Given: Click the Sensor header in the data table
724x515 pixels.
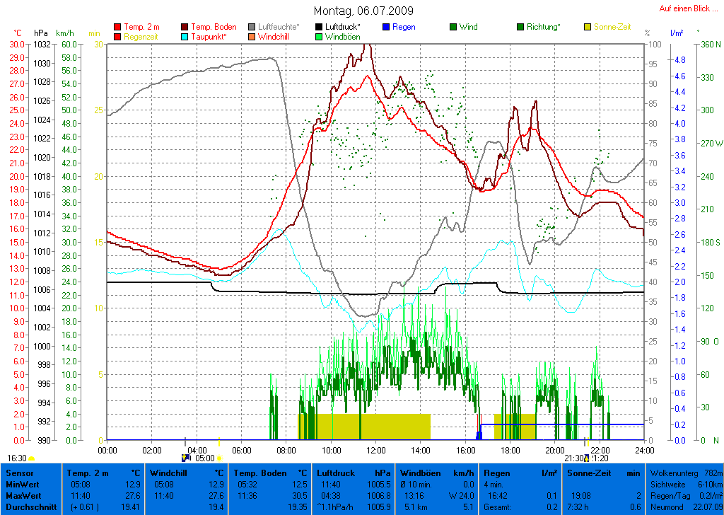Looking at the screenshot, I should coord(20,473).
